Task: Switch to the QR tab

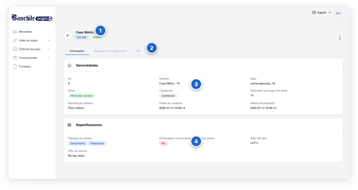Action: coord(138,51)
